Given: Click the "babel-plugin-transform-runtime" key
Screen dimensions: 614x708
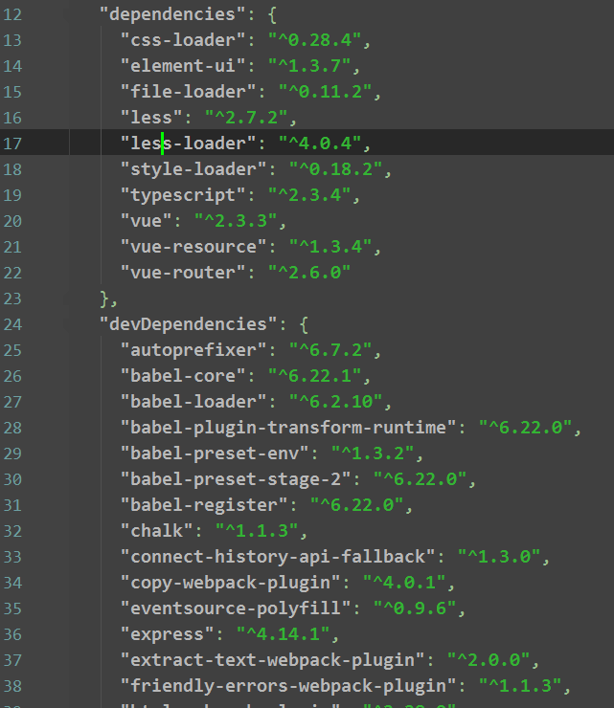Looking at the screenshot, I should coord(288,427).
